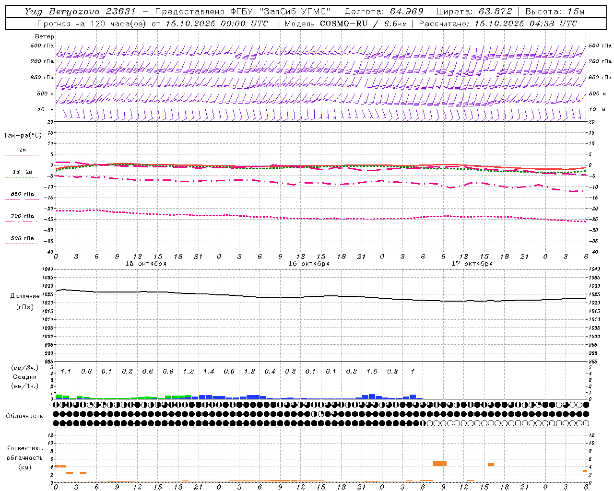Click the 1.3 precipitation value
This screenshot has width=614, height=491.
click(x=249, y=372)
